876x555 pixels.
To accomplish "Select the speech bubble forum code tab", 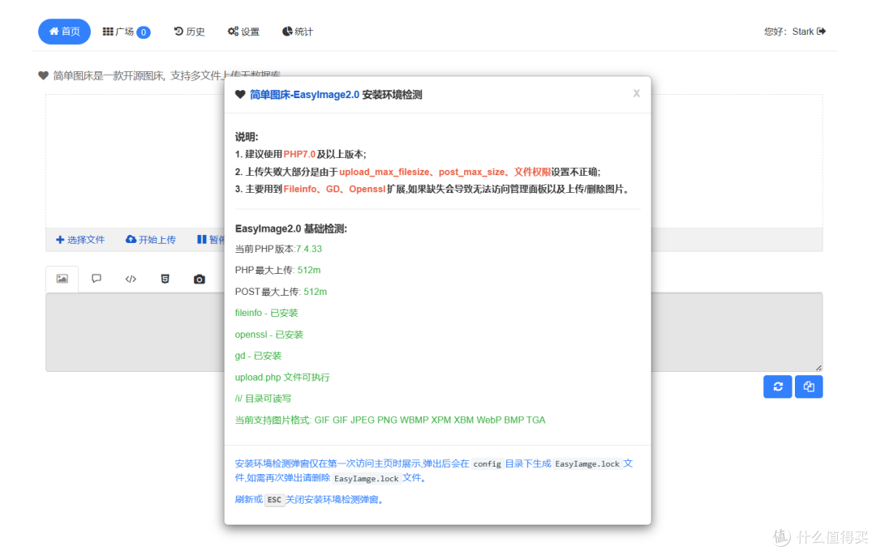I will tap(97, 279).
